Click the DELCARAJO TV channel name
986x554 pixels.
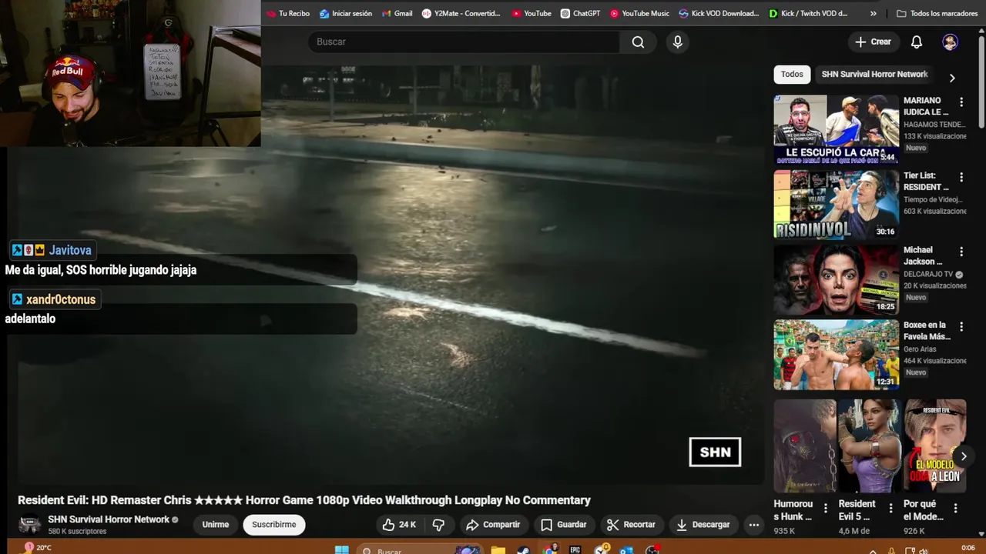[x=928, y=274]
